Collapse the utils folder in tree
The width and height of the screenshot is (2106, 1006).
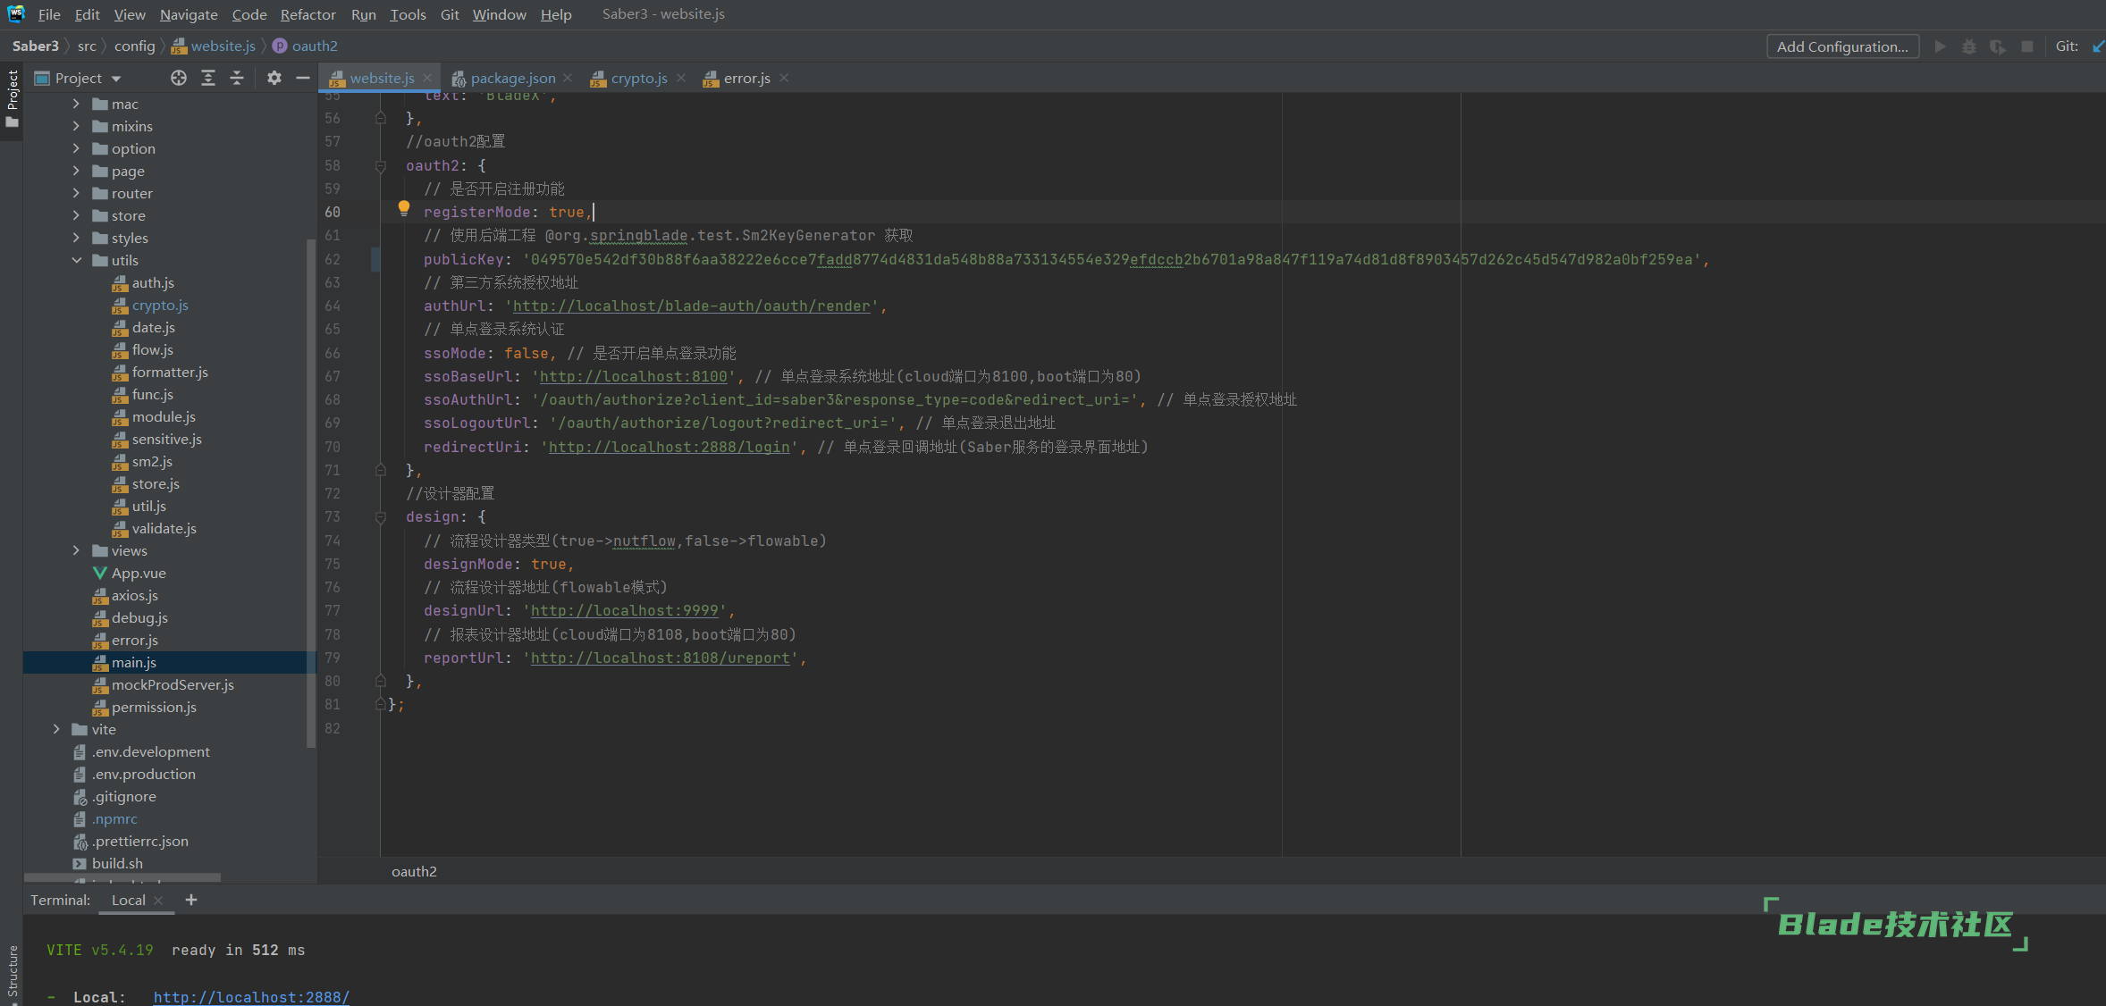tap(76, 260)
